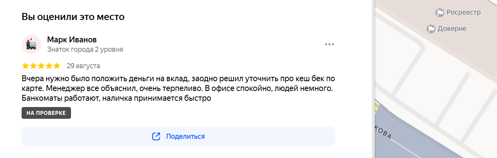Set rating to the second star

pos(33,65)
